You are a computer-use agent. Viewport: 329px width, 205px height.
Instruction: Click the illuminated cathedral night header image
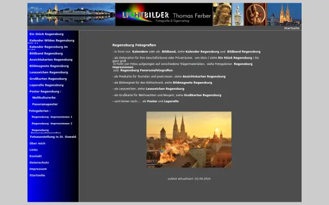pos(284,14)
